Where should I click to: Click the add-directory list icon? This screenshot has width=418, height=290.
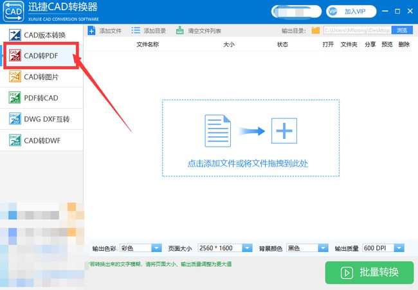136,30
